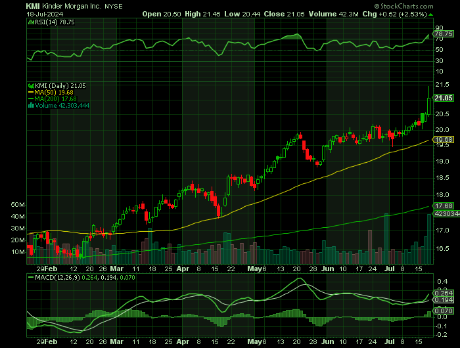Click the 0.194 signal tag on the right axis
The width and height of the screenshot is (460, 348).
pyautogui.click(x=444, y=300)
